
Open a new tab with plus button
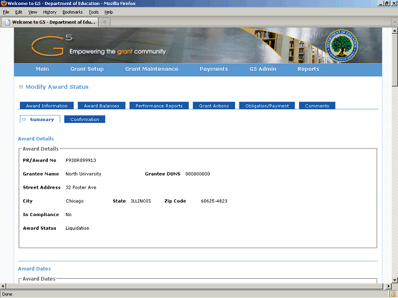point(104,22)
